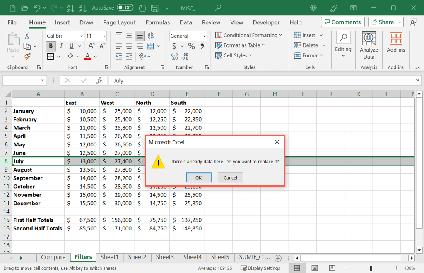Toggle the AutoSave switch
The image size is (424, 273).
[x=125, y=7]
